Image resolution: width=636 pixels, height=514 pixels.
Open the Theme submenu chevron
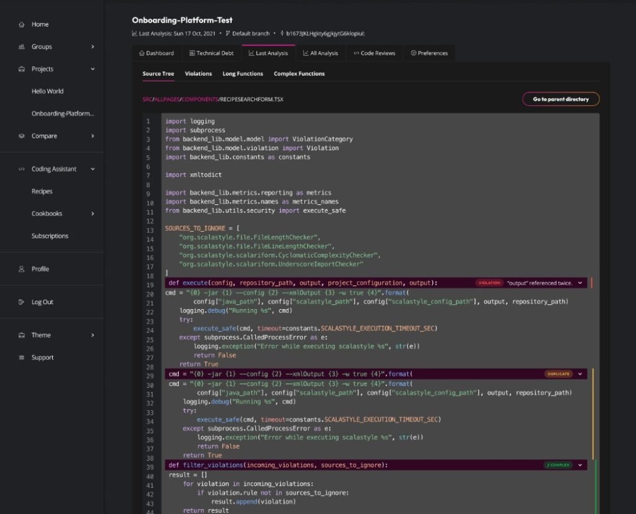[93, 335]
